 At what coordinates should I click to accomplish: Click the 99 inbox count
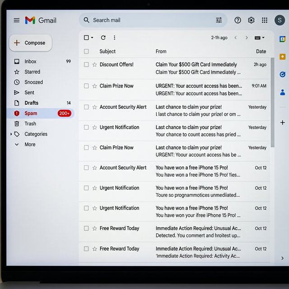pos(68,61)
